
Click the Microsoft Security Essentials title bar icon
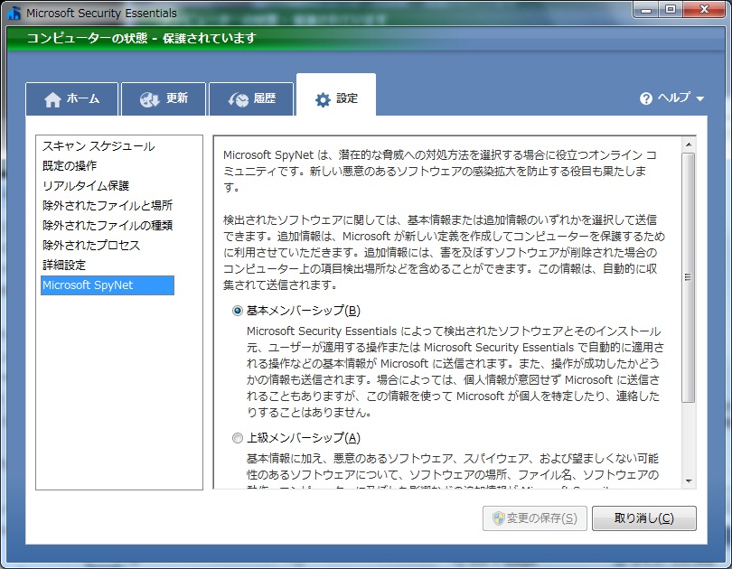click(x=14, y=13)
